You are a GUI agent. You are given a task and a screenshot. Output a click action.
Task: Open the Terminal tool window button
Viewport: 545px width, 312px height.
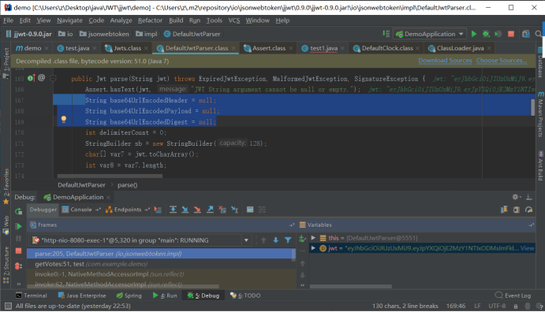pos(32,295)
